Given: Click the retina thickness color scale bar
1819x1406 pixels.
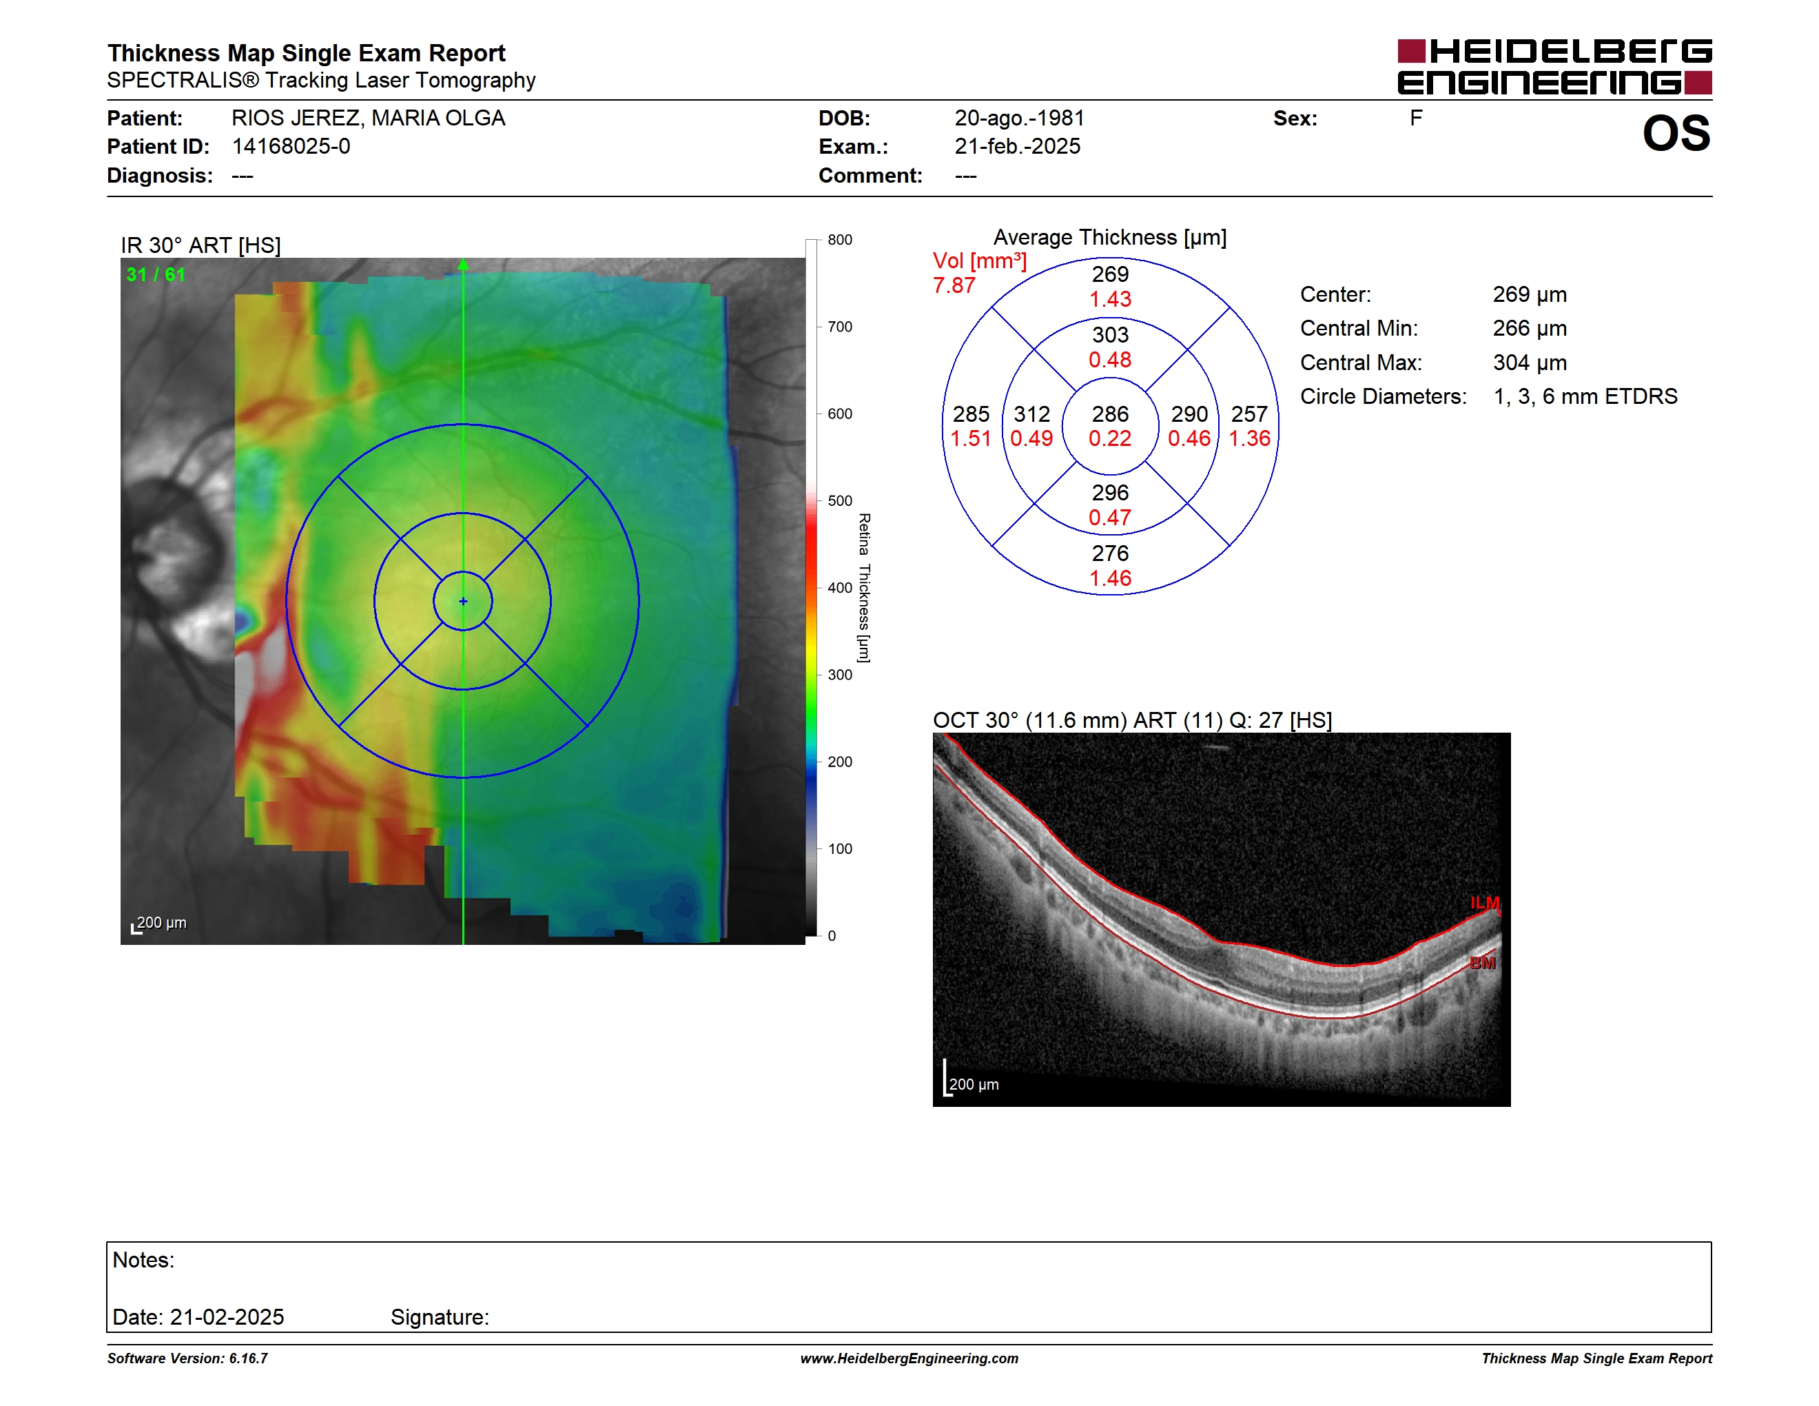Looking at the screenshot, I should [x=811, y=588].
